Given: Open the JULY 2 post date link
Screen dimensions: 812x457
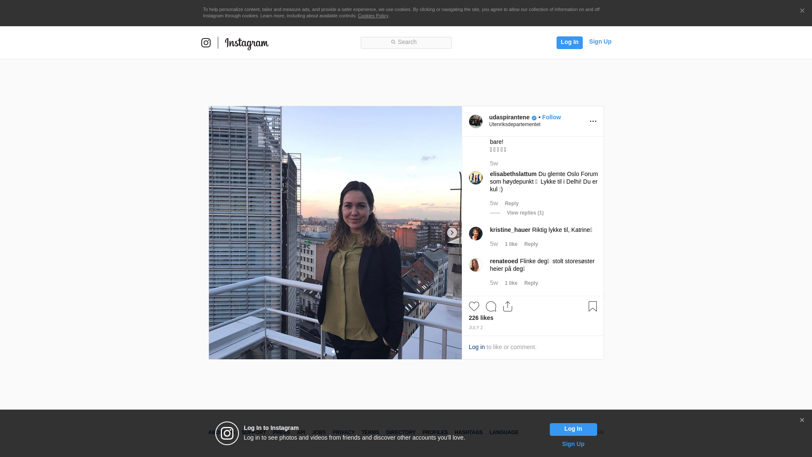Looking at the screenshot, I should tap(476, 328).
